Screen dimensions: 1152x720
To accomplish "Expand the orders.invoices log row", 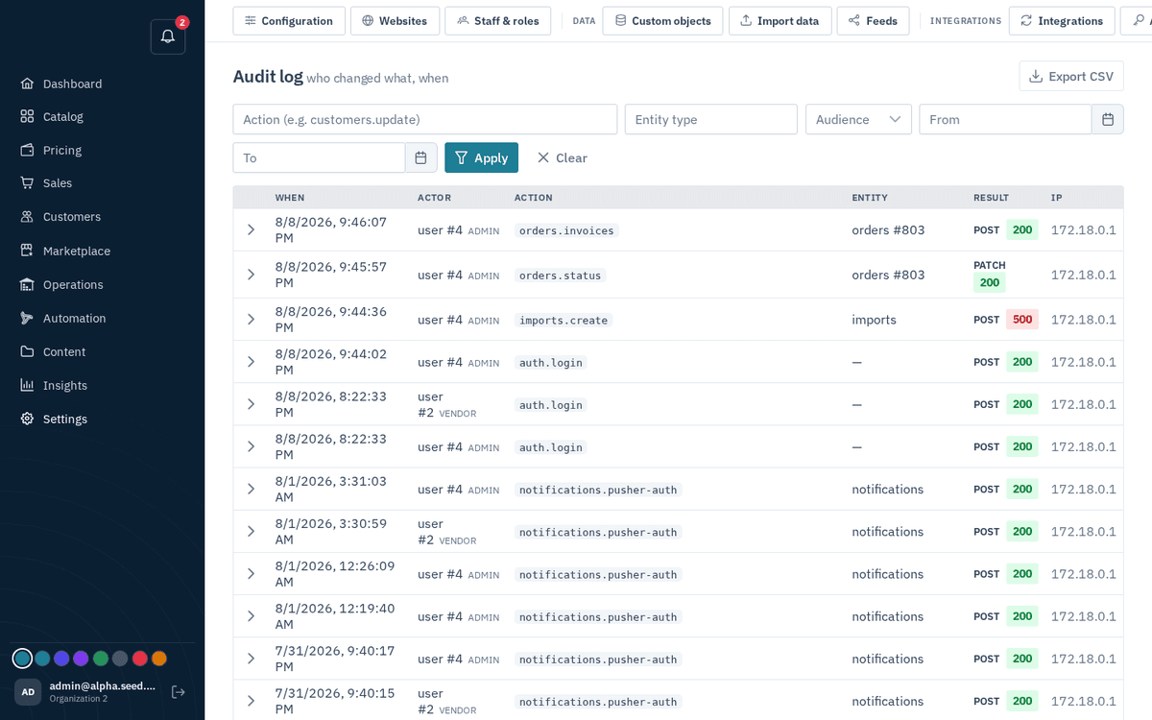I will [x=251, y=230].
